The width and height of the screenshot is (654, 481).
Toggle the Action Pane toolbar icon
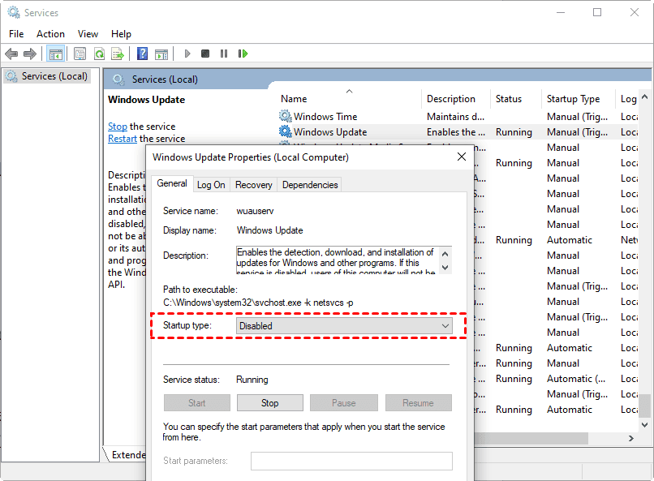(161, 54)
